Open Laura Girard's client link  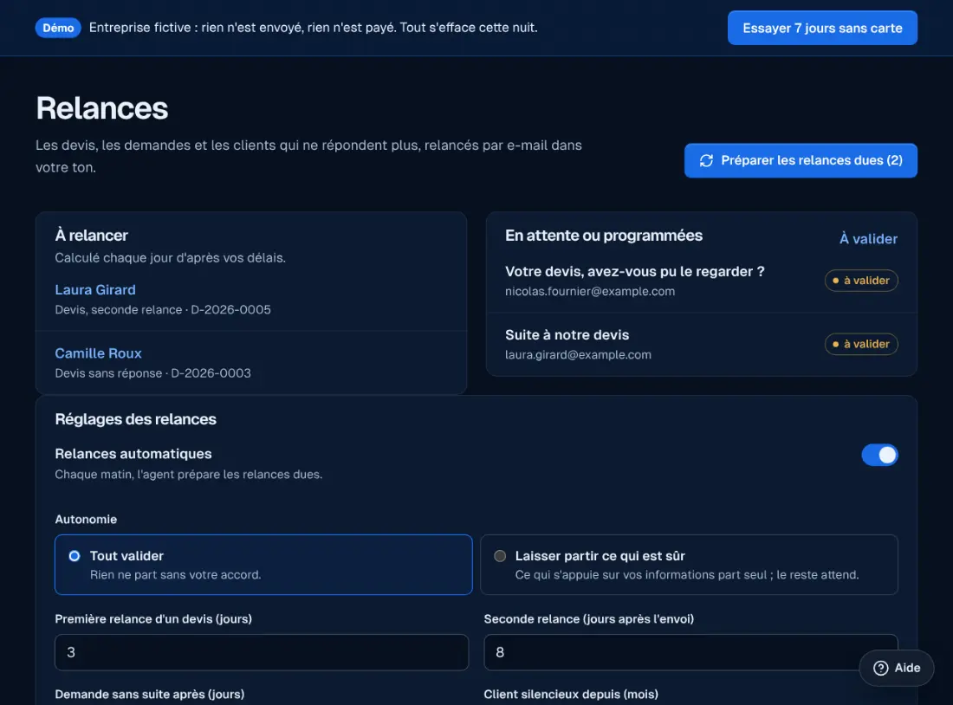[x=95, y=290]
